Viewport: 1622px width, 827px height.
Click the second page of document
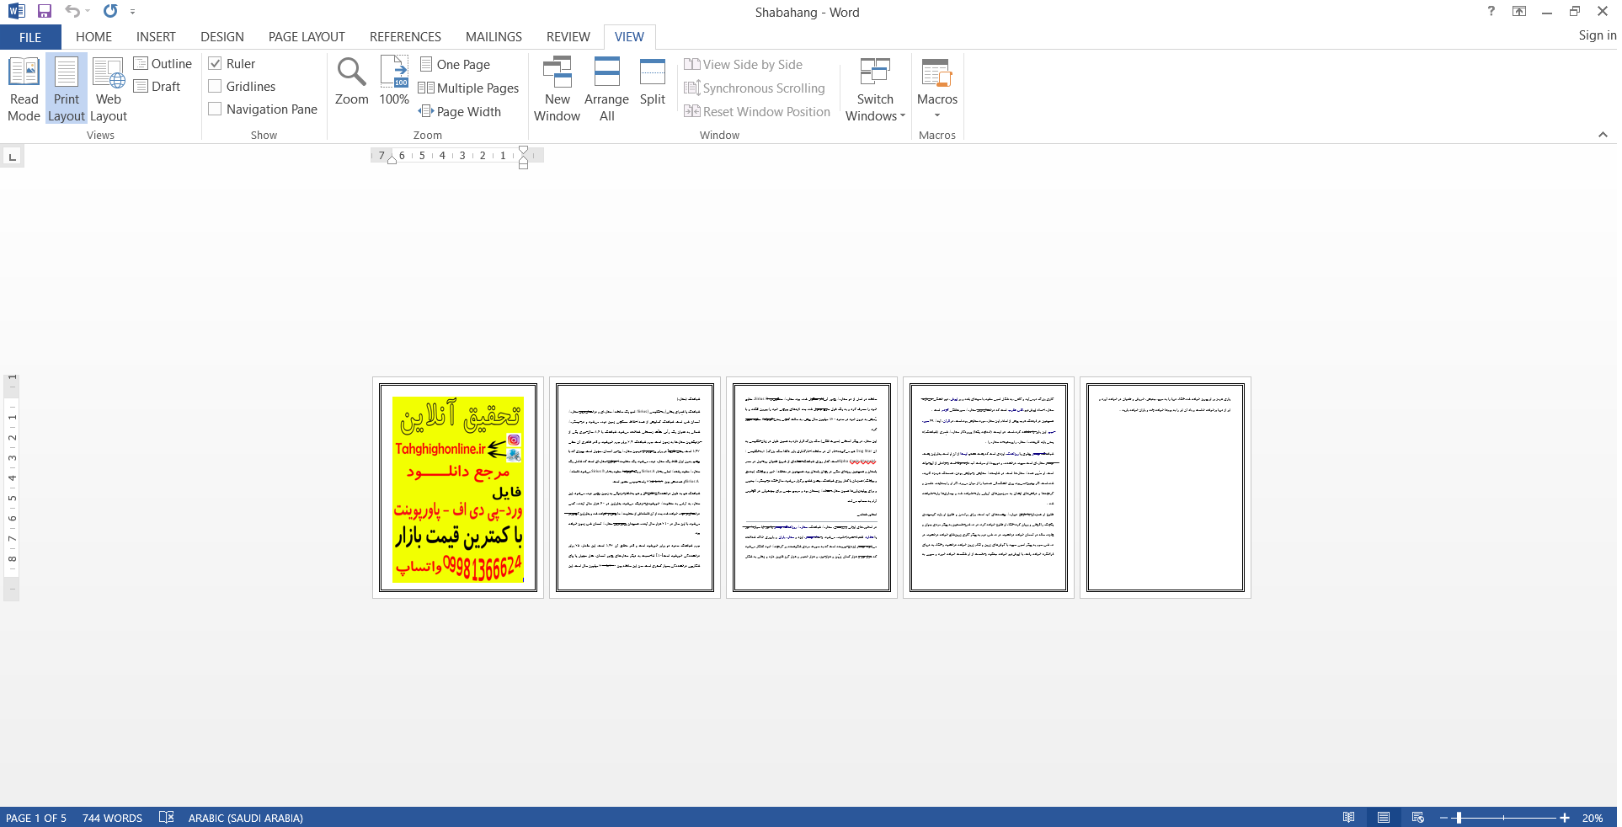pyautogui.click(x=635, y=488)
